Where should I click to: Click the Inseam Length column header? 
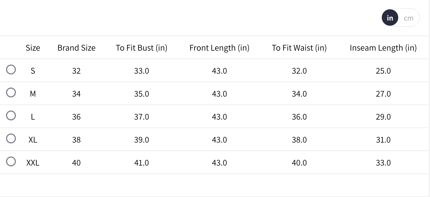pos(383,48)
